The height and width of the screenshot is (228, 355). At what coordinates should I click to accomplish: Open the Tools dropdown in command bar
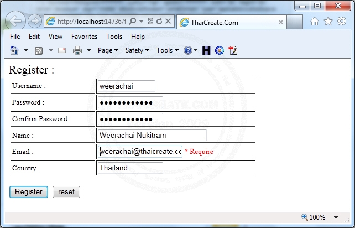click(x=168, y=50)
